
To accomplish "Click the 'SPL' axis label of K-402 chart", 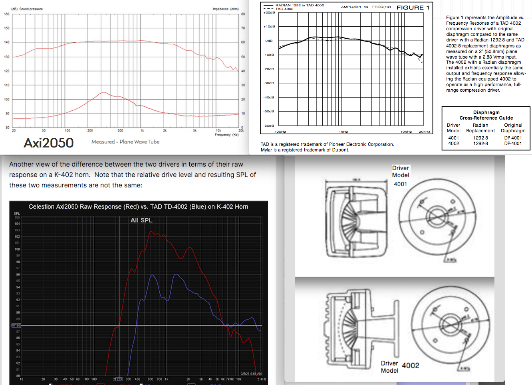I will 17,214.
